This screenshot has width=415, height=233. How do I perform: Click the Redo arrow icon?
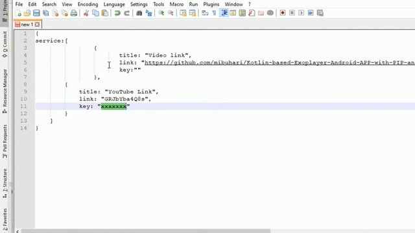tap(127, 13)
